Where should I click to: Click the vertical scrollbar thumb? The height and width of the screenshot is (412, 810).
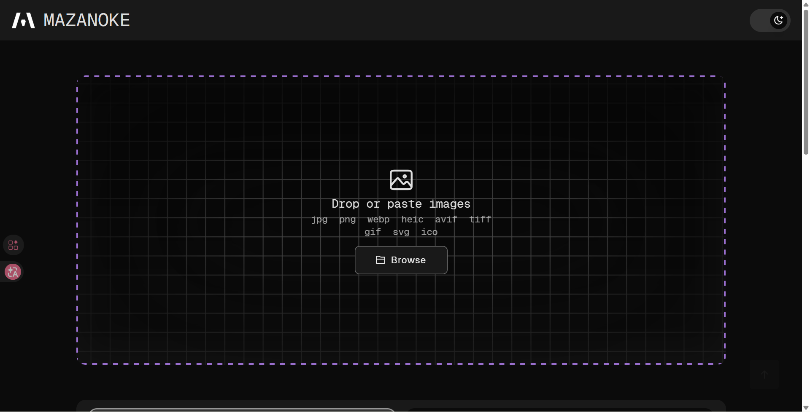coord(806,80)
